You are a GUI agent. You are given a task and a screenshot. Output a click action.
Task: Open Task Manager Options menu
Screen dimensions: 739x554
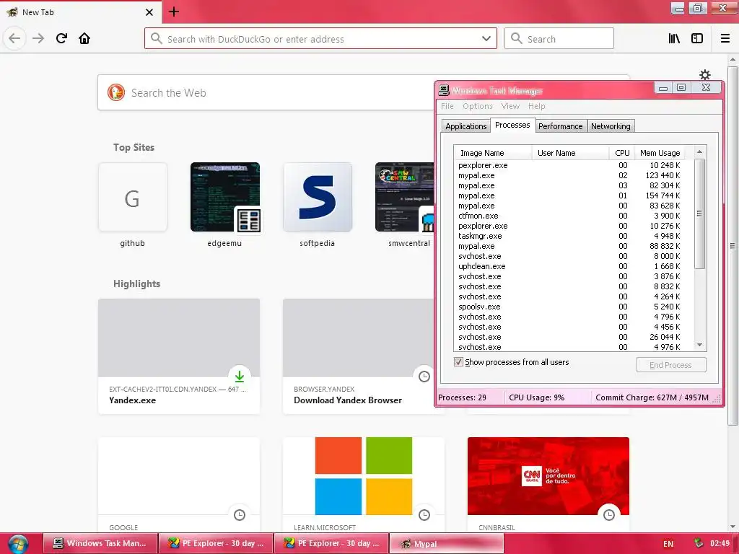478,106
